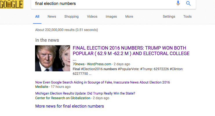The height and width of the screenshot is (116, 215).
Task: Expand the Tools options
Action: click(x=187, y=17)
